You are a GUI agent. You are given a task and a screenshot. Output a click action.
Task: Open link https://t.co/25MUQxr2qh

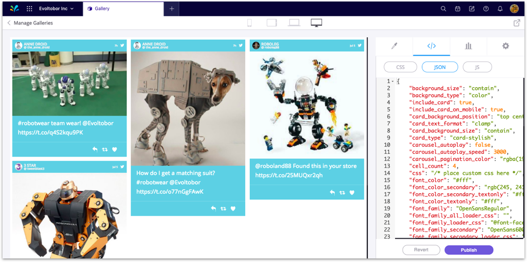[x=288, y=175]
